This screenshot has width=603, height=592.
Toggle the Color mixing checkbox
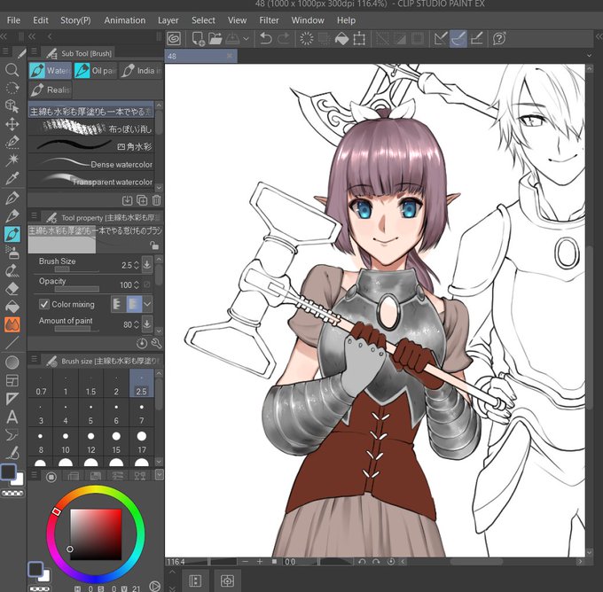[44, 304]
